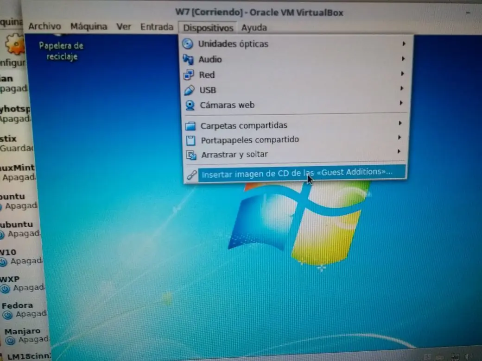The image size is (482, 361).
Task: Click the Configuración gear icon in VirtualBox Manager
Action: (15, 45)
